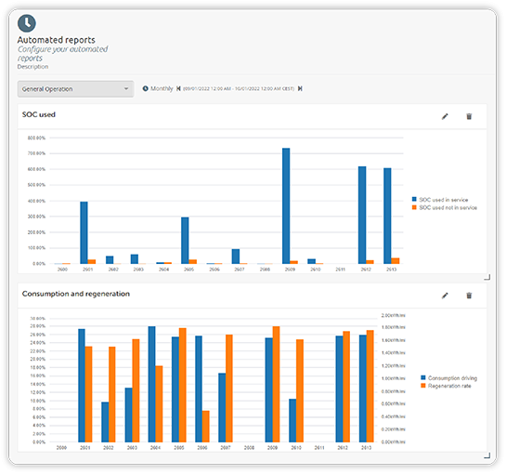Click the SOC used in service legend label

click(444, 200)
